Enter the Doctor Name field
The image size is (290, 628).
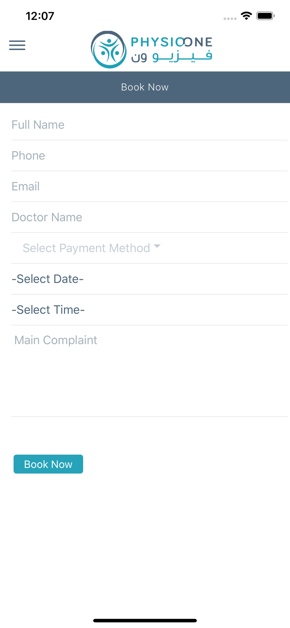click(149, 217)
